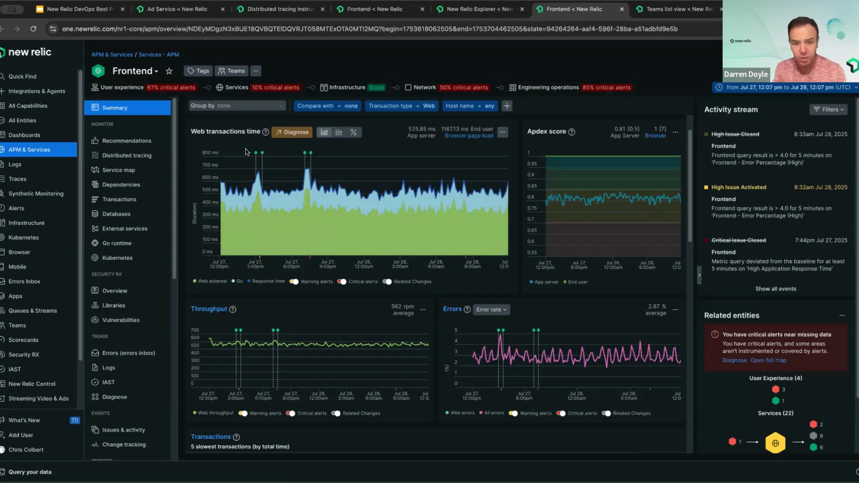
Task: Go to Dashboards in main nav
Action: point(24,135)
